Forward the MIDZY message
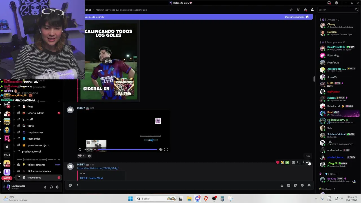 point(303,163)
